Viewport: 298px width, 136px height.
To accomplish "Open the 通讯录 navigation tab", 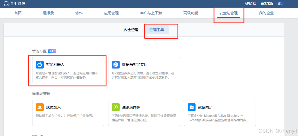I will pos(48,13).
